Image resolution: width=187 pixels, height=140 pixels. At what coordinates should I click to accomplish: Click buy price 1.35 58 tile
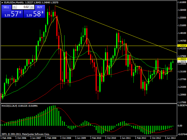tap(34, 14)
